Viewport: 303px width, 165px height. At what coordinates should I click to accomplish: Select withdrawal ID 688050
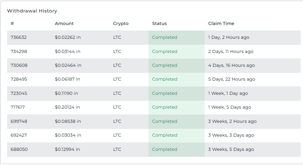click(x=19, y=149)
